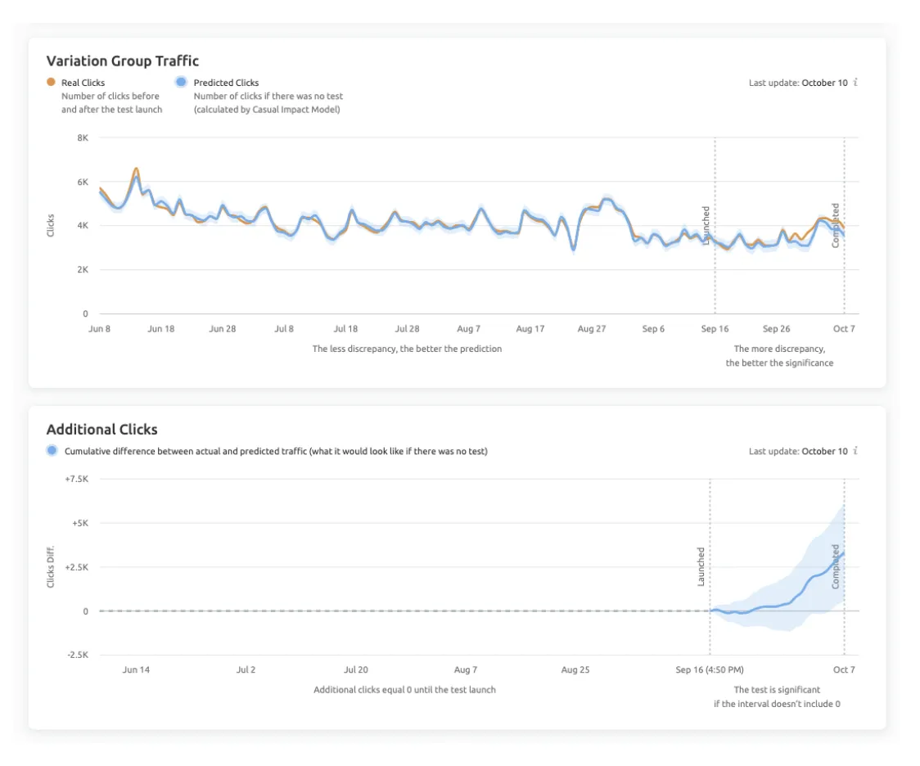This screenshot has width=920, height=766.
Task: Click info icon in Variation Group Traffic card
Action: tap(855, 83)
